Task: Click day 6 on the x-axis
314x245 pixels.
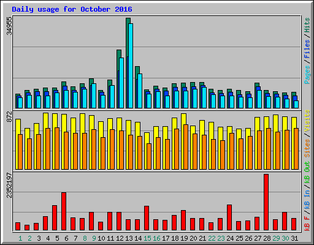Action: (x=66, y=238)
